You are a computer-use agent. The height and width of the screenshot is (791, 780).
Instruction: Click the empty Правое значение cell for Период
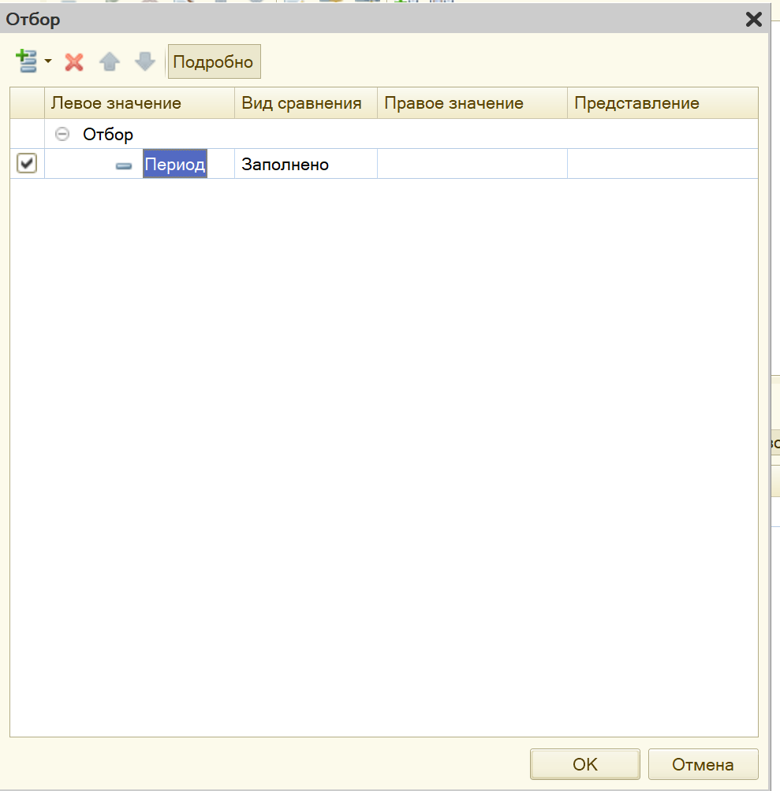[472, 164]
